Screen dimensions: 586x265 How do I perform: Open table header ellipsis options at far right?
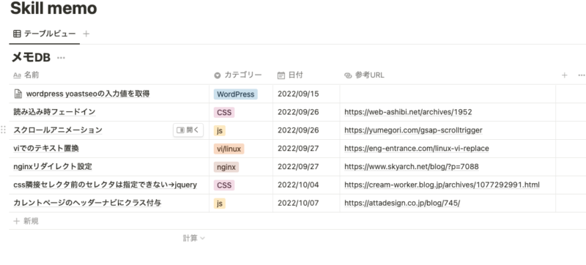click(582, 75)
